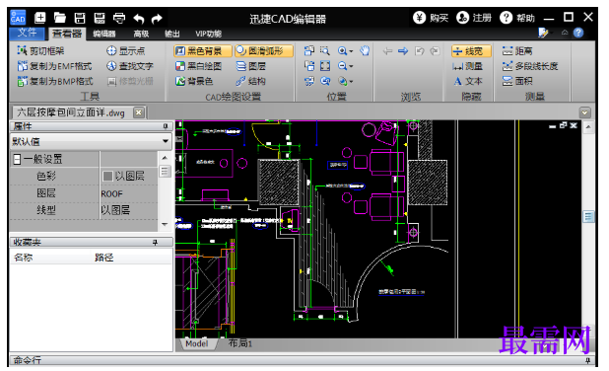Close the 六层按摩包间立面详.dwg document tab

[x=138, y=112]
